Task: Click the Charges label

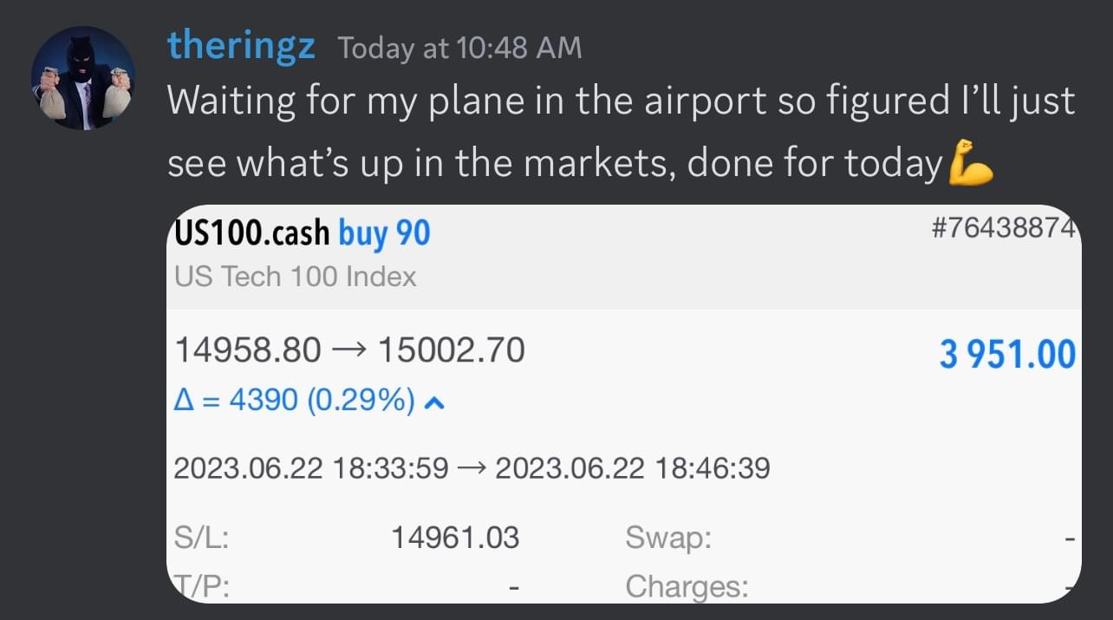Action: 687,587
